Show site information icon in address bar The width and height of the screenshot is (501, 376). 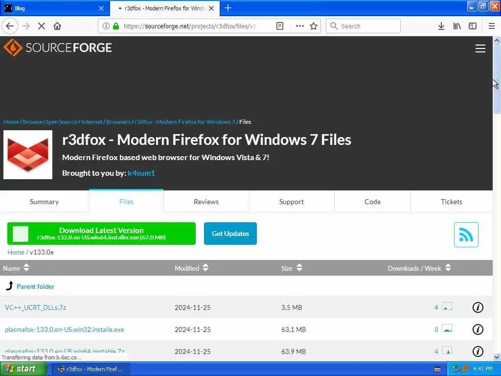106,26
